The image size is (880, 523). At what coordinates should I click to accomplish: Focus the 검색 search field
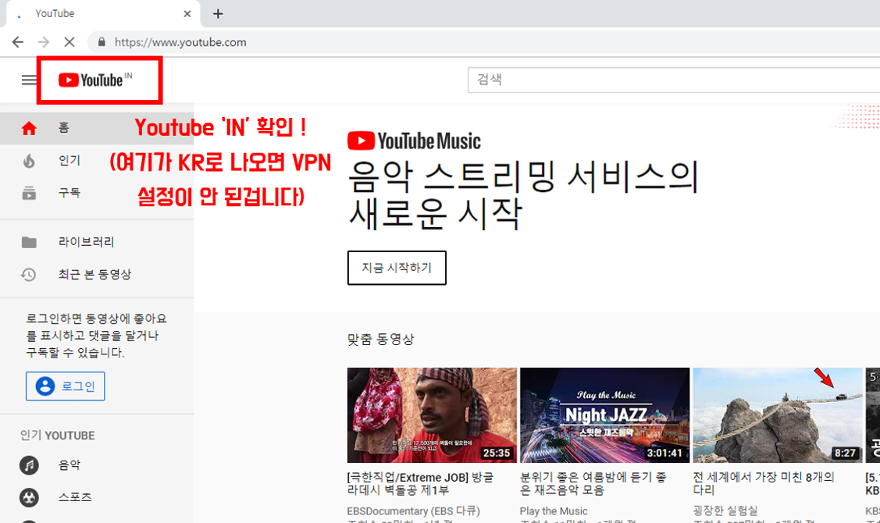point(673,80)
